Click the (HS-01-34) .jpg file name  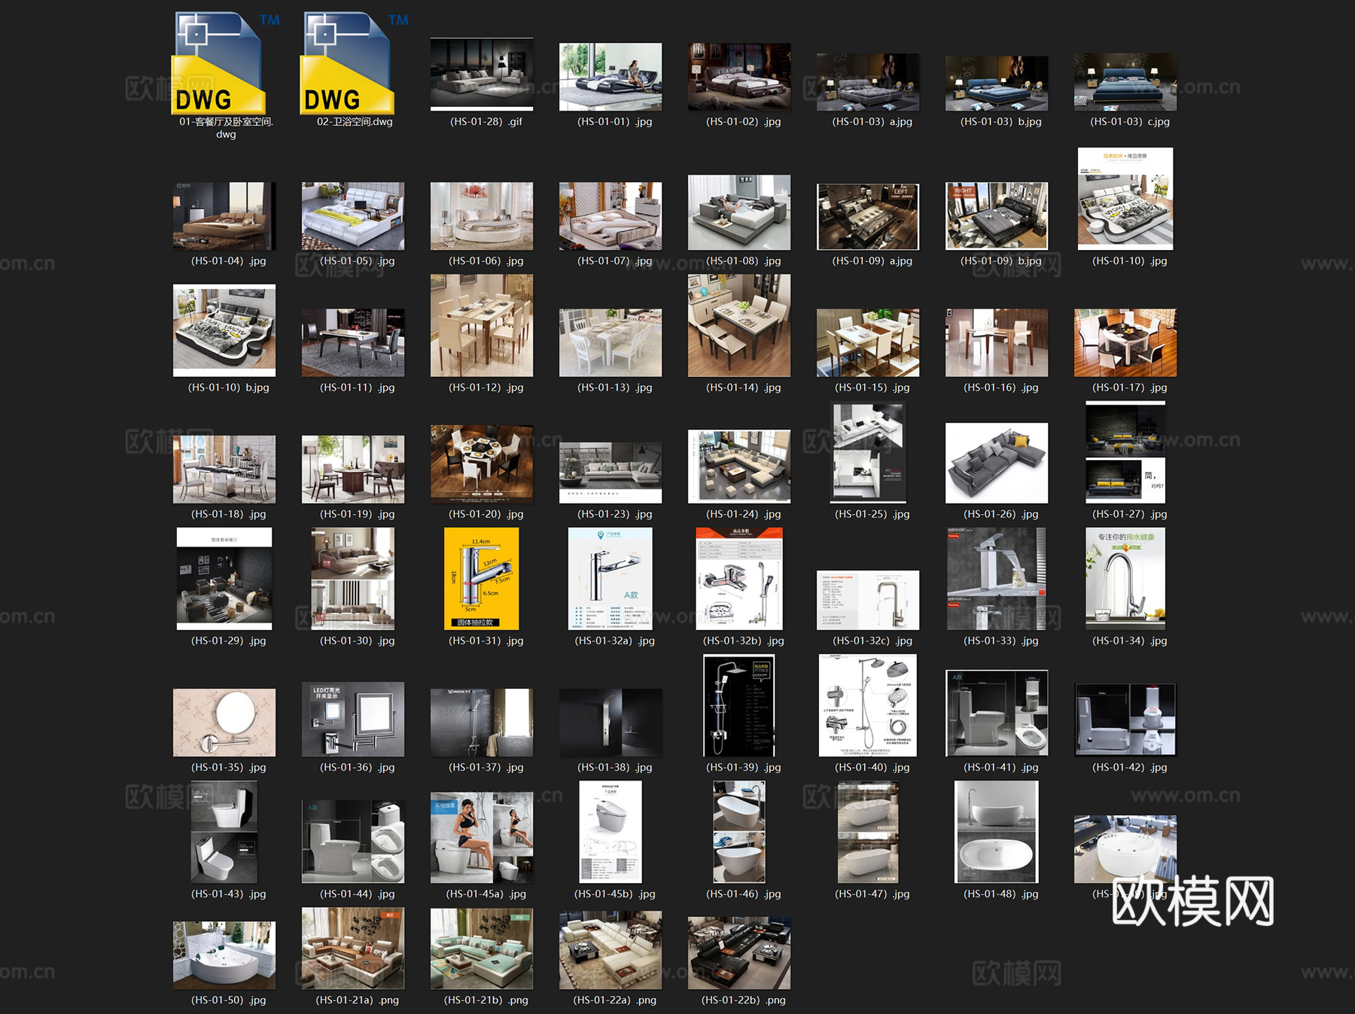[1129, 641]
